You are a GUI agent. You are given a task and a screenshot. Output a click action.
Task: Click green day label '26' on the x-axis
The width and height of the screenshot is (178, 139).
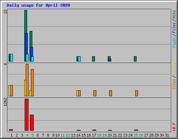(141, 135)
